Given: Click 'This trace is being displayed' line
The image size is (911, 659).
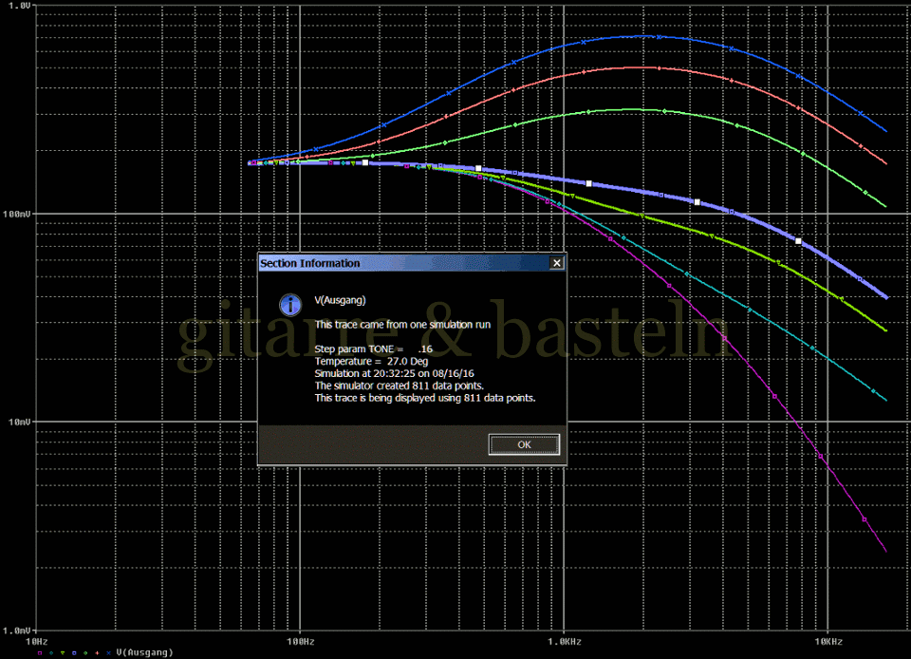Looking at the screenshot, I should coord(425,398).
